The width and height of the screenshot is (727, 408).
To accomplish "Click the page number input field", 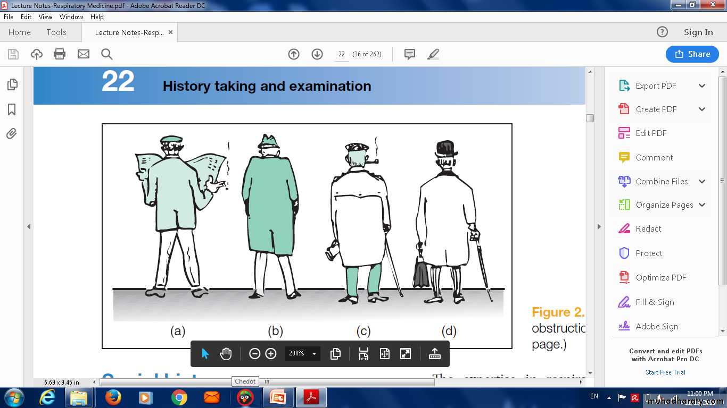I will (342, 54).
